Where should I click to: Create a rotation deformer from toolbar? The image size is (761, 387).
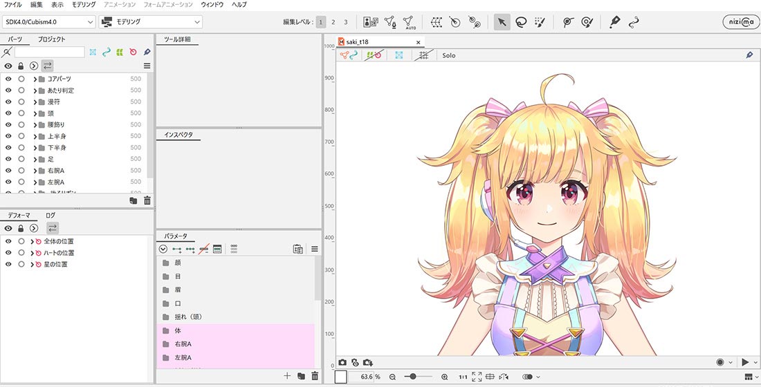pos(455,22)
